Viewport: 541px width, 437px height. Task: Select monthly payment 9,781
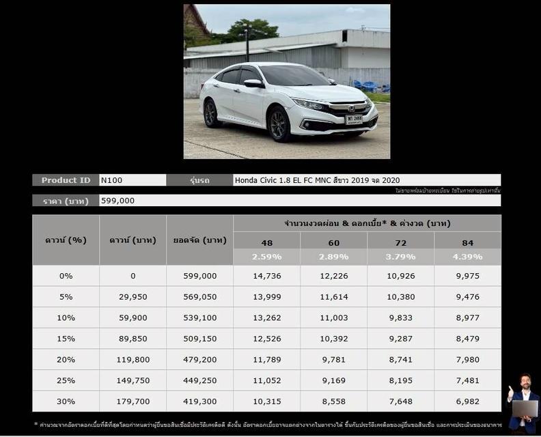[x=333, y=359]
